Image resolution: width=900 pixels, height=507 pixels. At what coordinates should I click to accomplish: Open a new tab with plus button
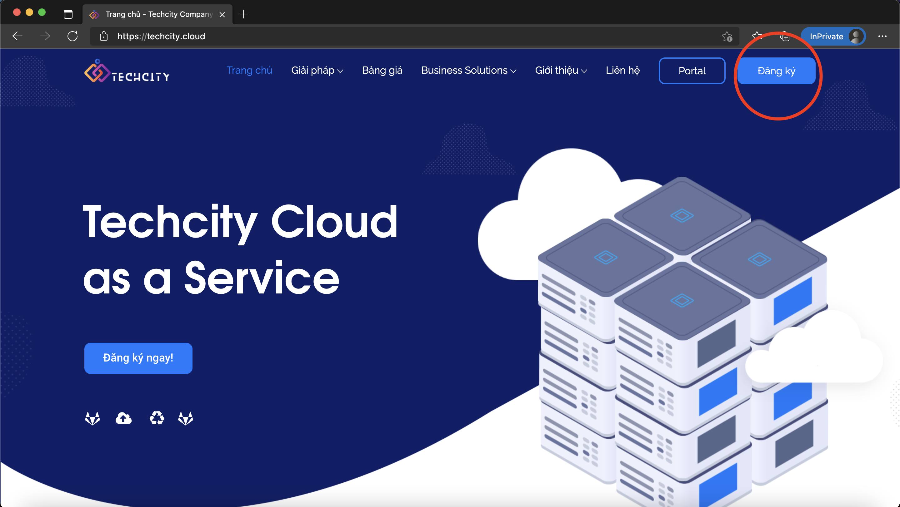tap(243, 14)
